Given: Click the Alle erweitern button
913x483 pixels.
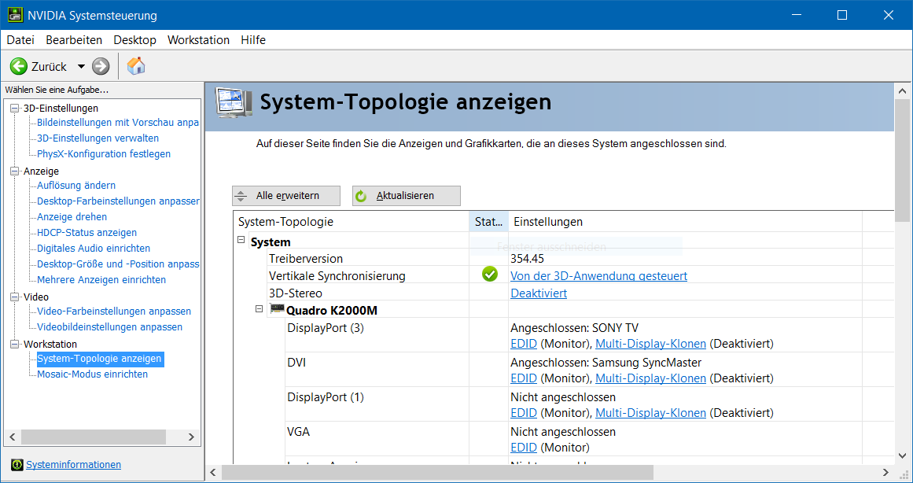Looking at the screenshot, I should (x=286, y=196).
